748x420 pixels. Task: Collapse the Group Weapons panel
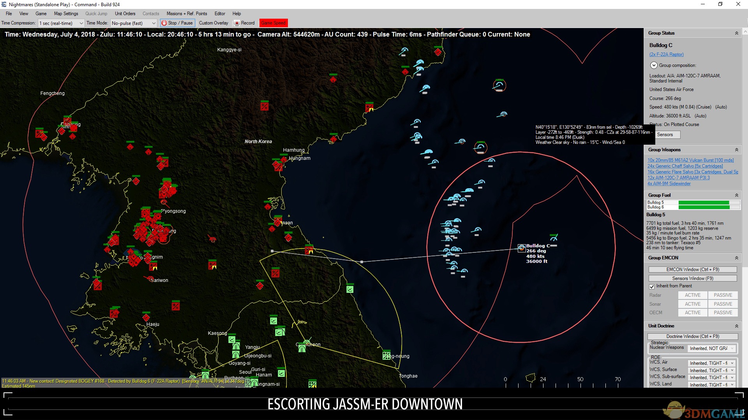point(736,150)
